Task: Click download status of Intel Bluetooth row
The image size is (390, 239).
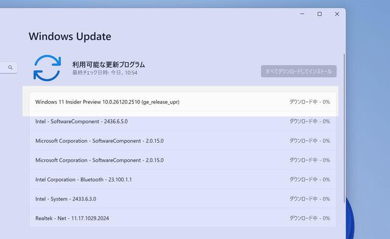Action: 310,179
